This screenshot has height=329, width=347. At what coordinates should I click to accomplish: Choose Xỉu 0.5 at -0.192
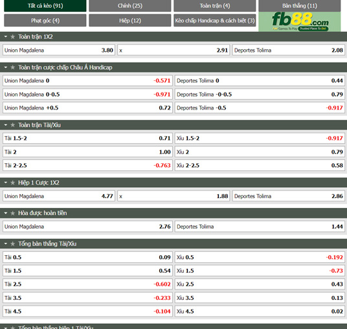(x=260, y=257)
